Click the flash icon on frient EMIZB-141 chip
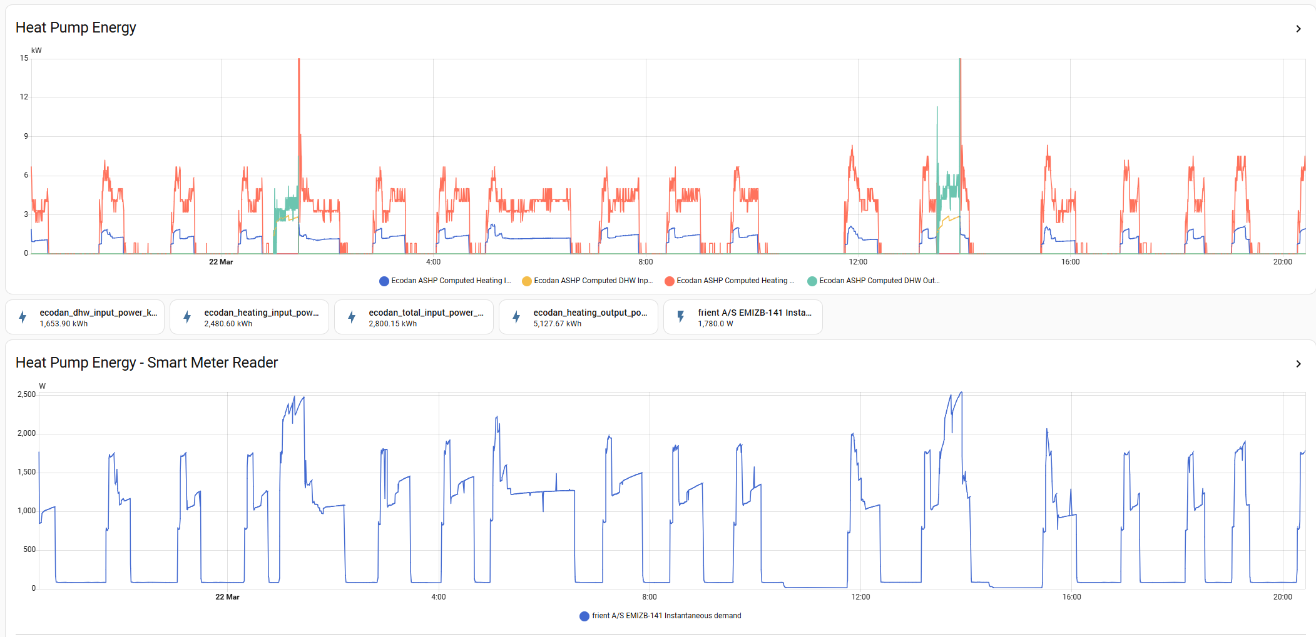Viewport: 1316px width, 637px height. click(x=681, y=318)
